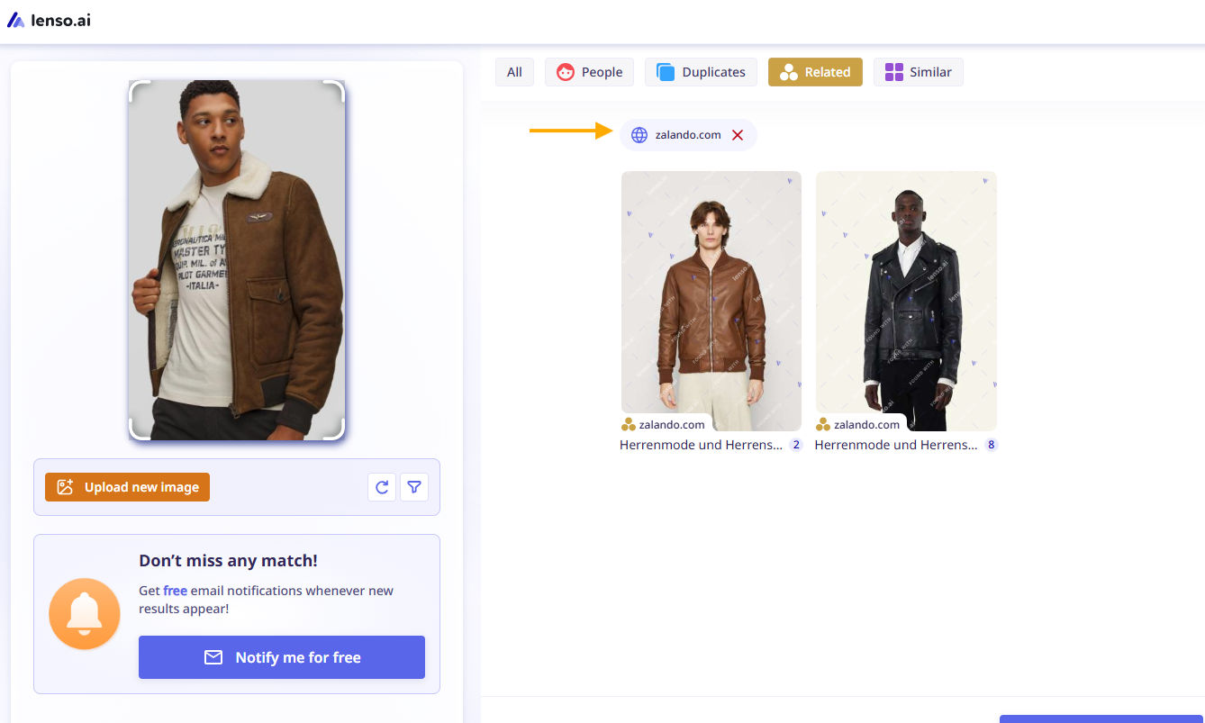The height and width of the screenshot is (723, 1205).
Task: Select the All tab
Action: click(514, 72)
